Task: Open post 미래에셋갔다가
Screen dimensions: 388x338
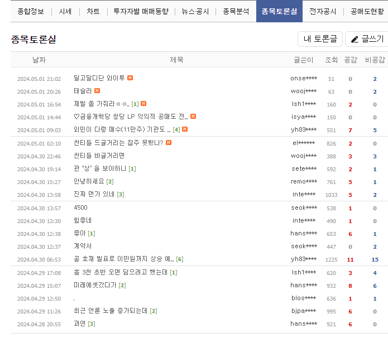Action: (x=95, y=286)
